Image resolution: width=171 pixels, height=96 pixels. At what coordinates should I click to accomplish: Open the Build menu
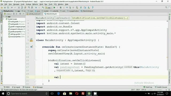coord(41,4)
